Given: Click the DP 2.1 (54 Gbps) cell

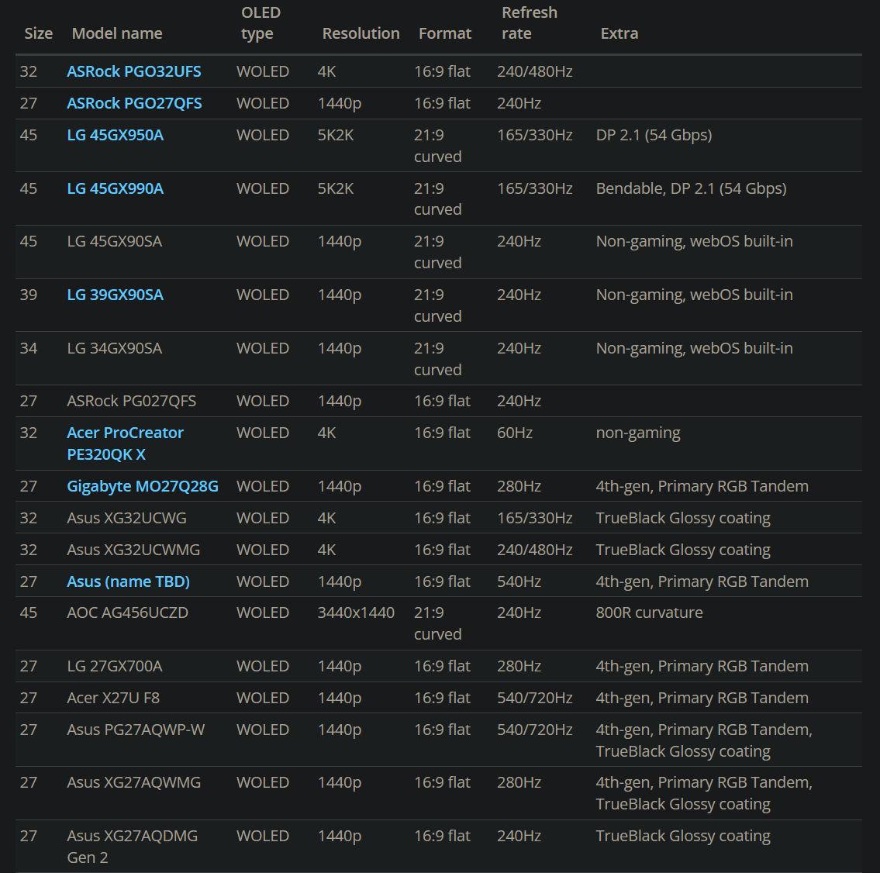Looking at the screenshot, I should [654, 135].
